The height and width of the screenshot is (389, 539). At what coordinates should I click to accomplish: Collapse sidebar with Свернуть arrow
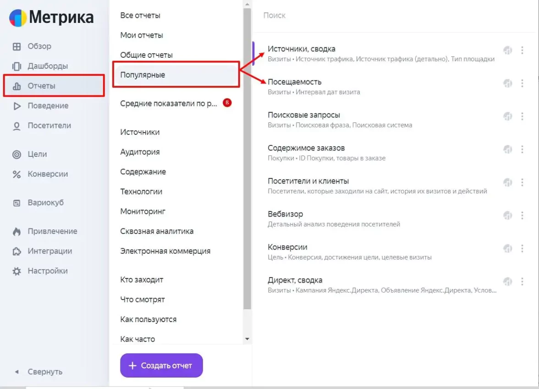coord(17,372)
